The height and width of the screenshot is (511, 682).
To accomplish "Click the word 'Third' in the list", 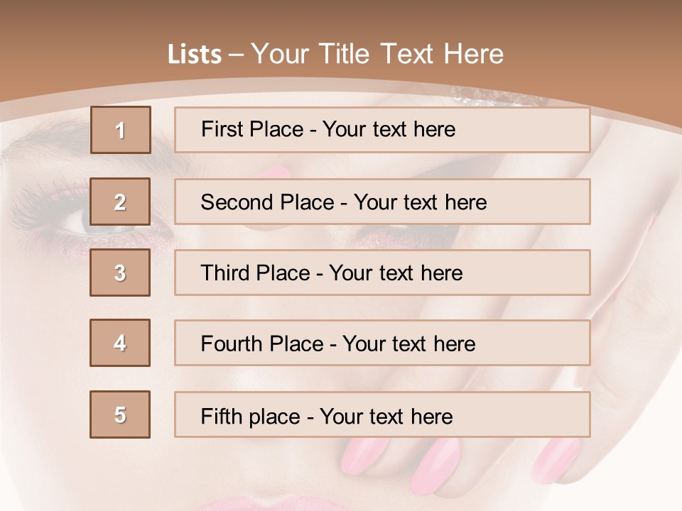I will click(x=225, y=273).
